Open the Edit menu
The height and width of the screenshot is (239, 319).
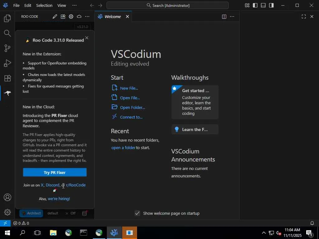[28, 6]
